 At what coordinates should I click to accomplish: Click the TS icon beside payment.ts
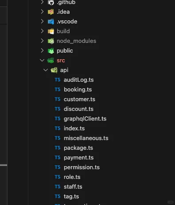[x=58, y=157]
